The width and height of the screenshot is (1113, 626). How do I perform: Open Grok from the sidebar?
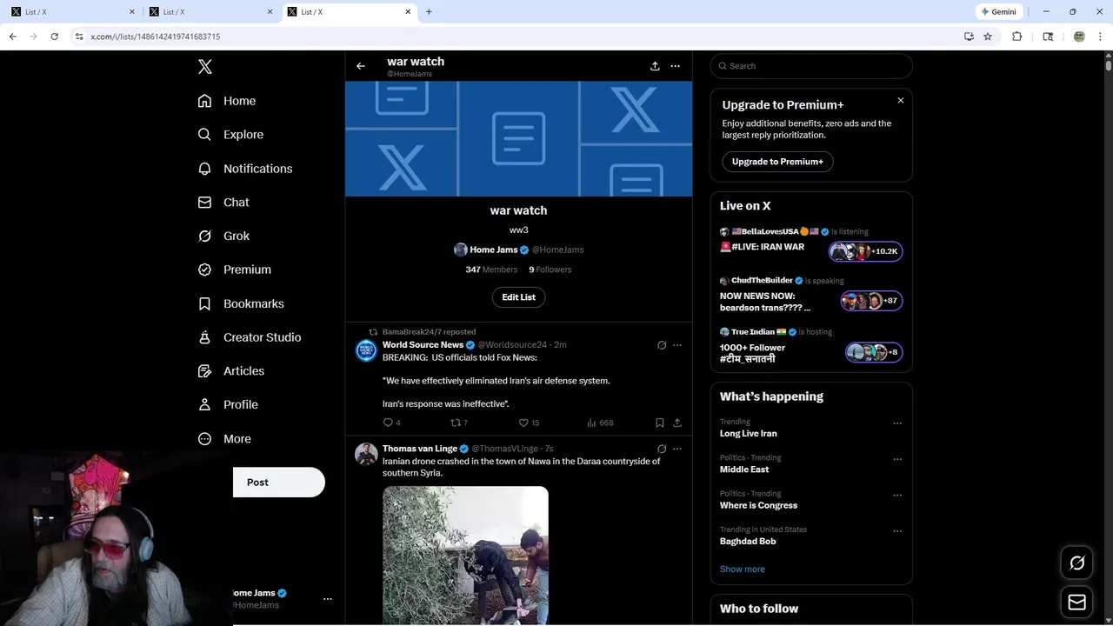(x=223, y=236)
